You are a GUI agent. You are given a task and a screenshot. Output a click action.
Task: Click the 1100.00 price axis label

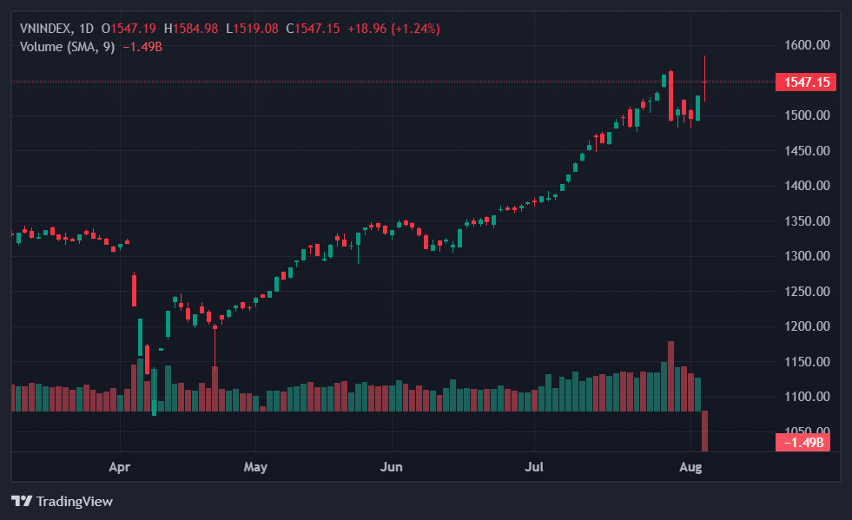coord(807,397)
